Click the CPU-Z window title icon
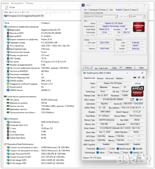Image resolution: width=155 pixels, height=169 pixels. coord(83,5)
